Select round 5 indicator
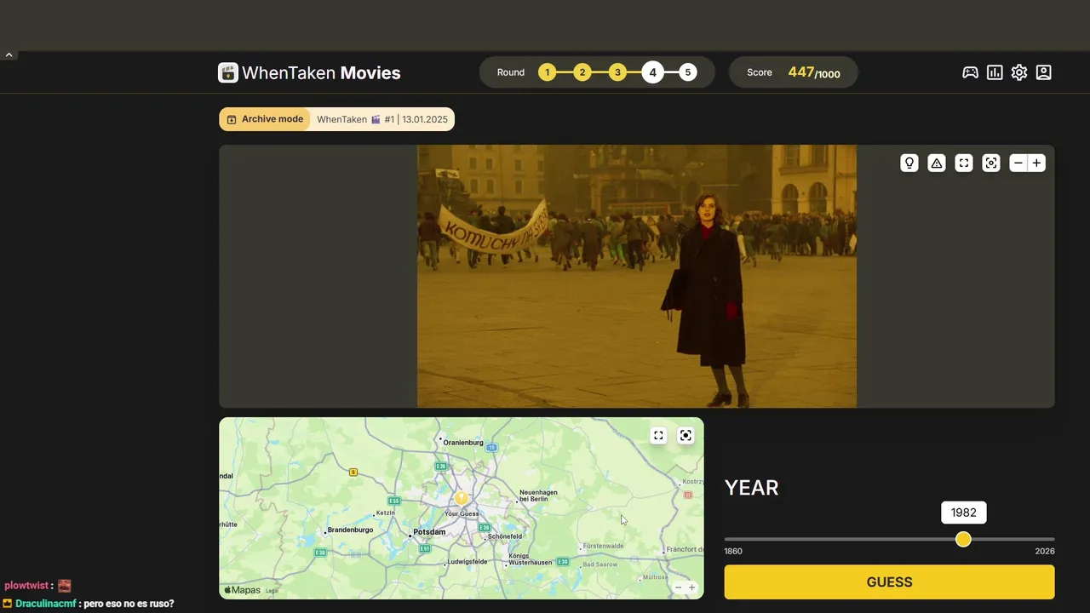The width and height of the screenshot is (1090, 613). (x=688, y=72)
